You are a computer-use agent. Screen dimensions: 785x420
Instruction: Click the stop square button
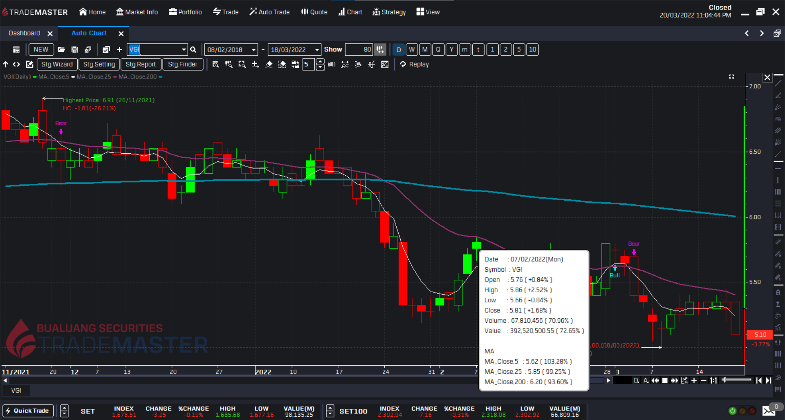point(665,380)
